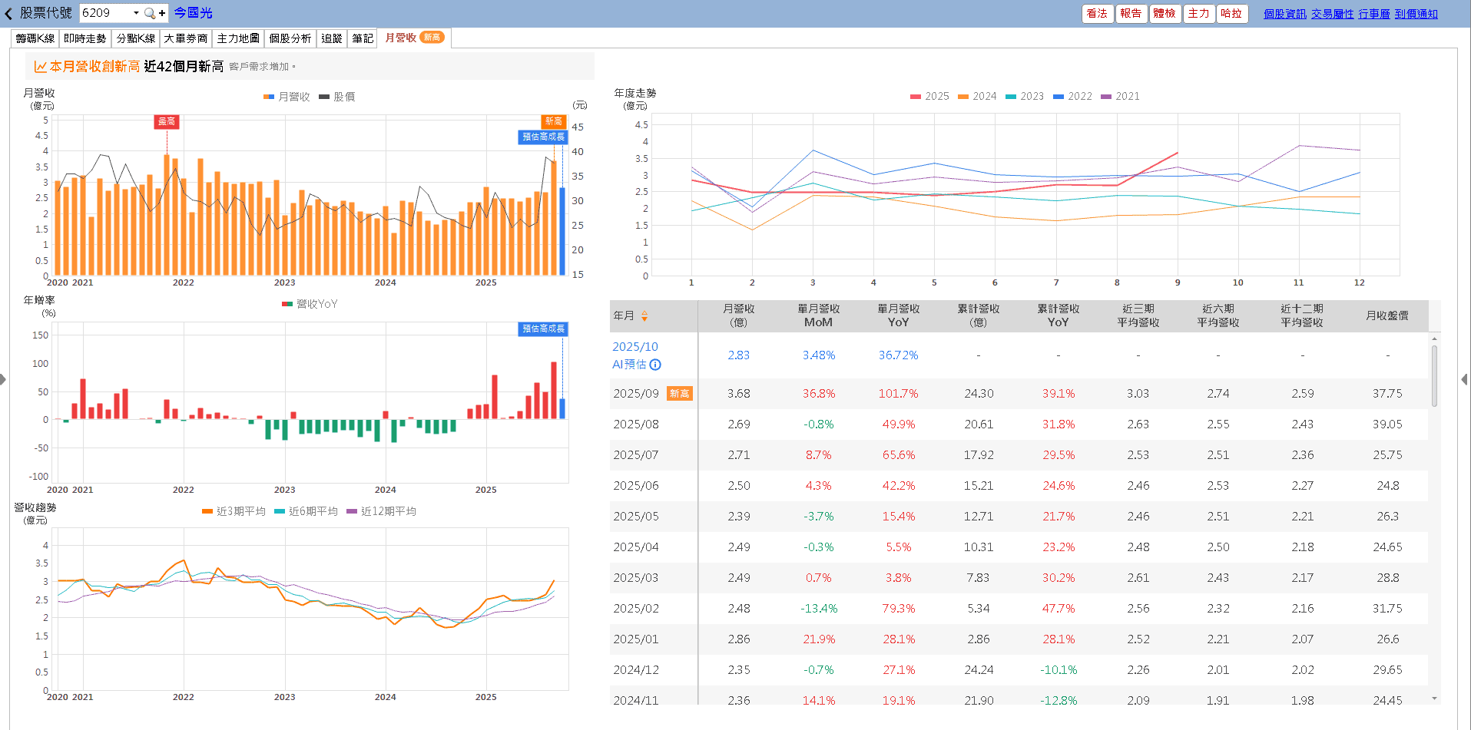Toggle the 月營收 series in chart legend
This screenshot has width=1471, height=730.
pos(287,97)
